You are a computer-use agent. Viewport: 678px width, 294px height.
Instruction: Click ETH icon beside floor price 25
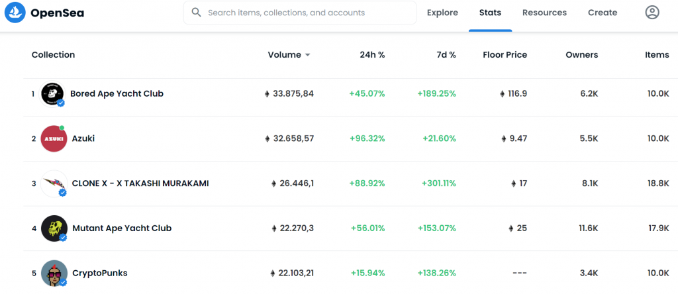[x=510, y=228]
